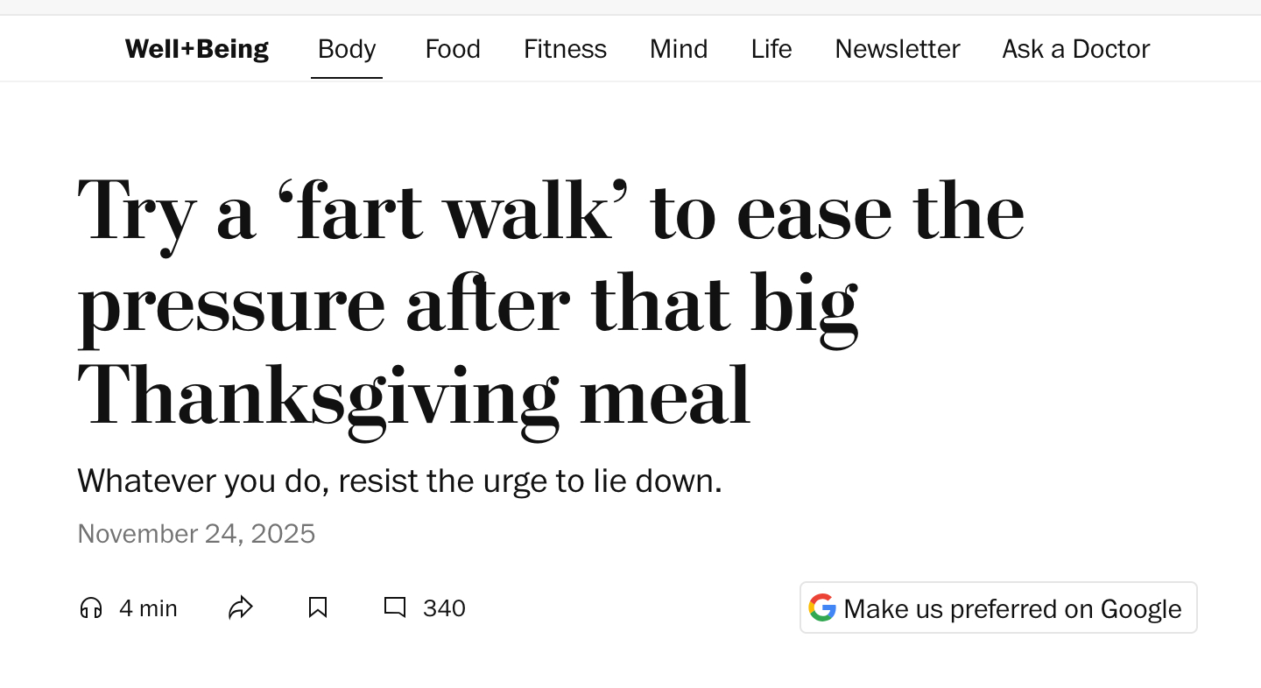Click the '4 min' listen label
The width and height of the screenshot is (1261, 688).
tap(148, 608)
